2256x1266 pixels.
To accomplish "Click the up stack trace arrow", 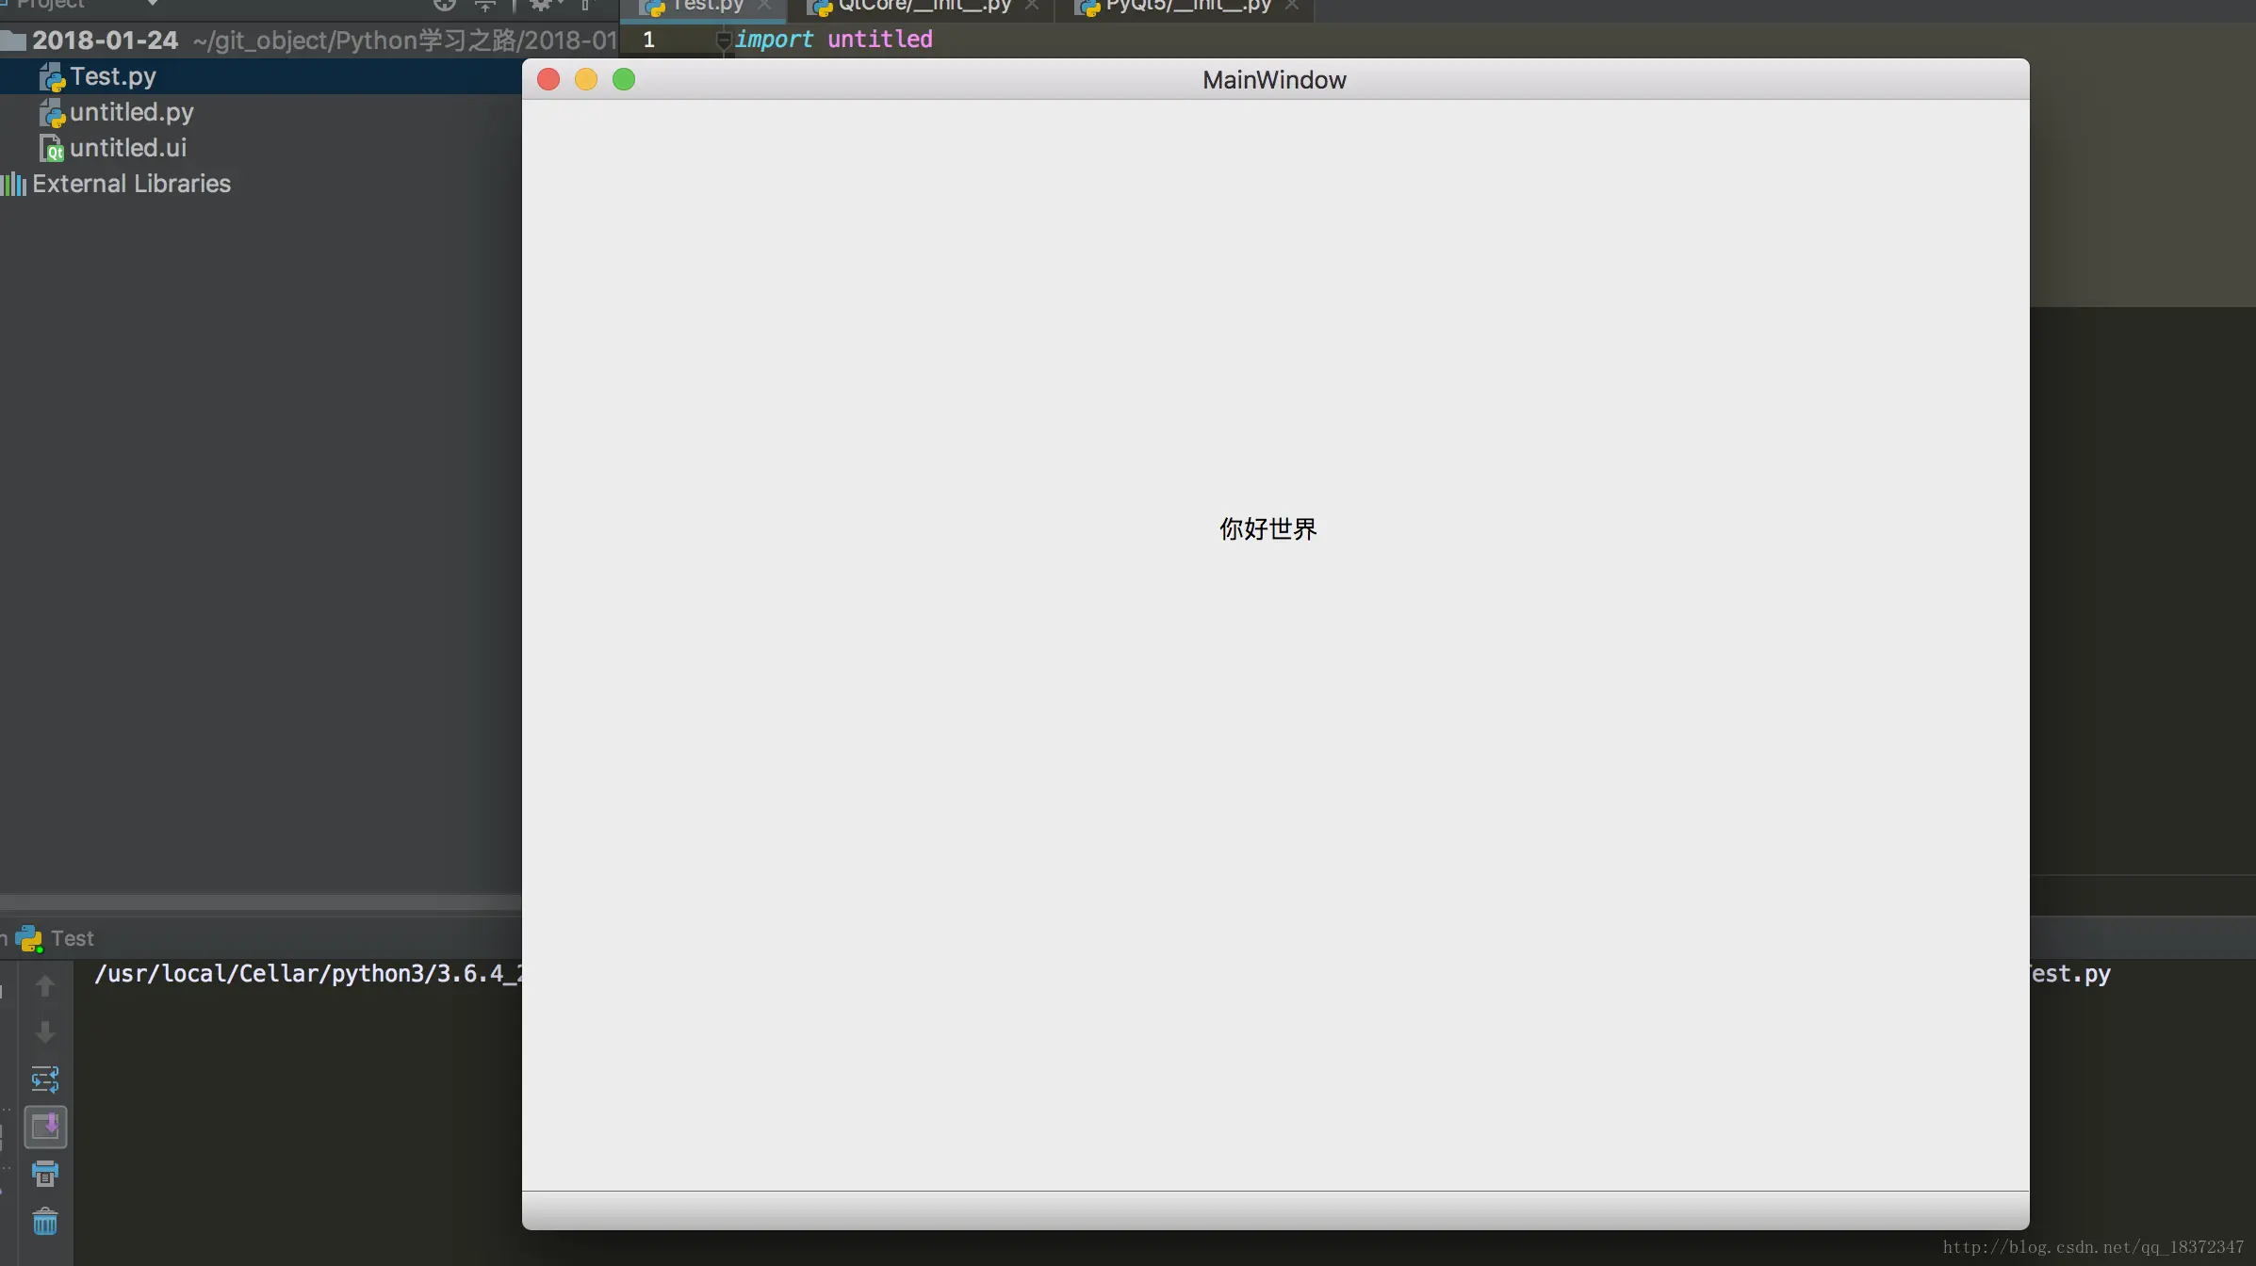I will point(44,986).
